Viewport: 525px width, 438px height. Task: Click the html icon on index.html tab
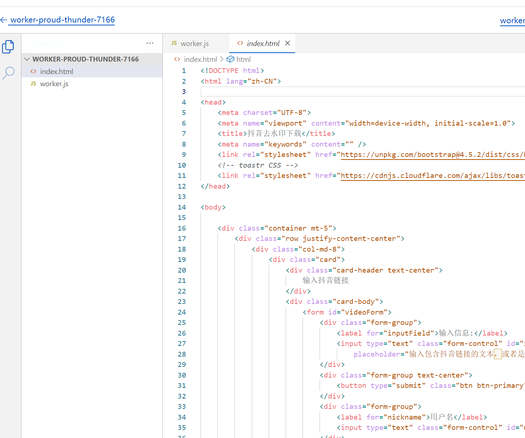tap(240, 43)
